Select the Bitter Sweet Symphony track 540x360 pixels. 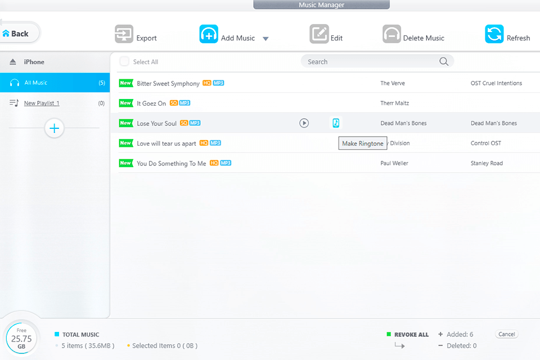click(168, 83)
